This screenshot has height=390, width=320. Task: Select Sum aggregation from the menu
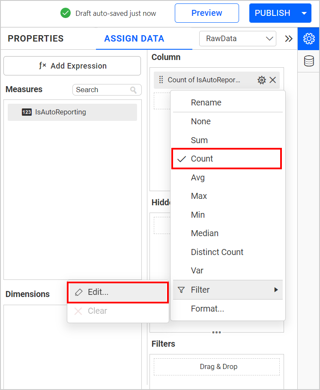click(x=199, y=140)
